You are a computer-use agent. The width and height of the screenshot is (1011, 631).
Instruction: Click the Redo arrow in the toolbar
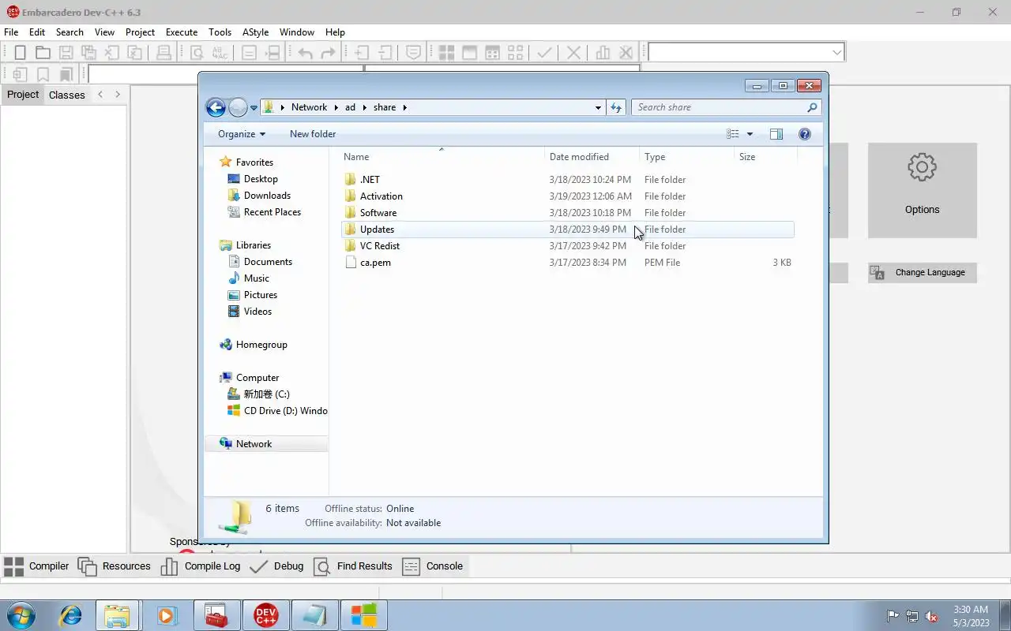click(x=328, y=53)
